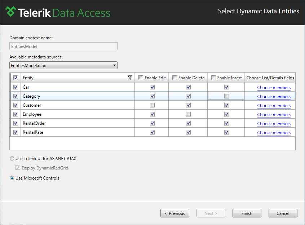Screen dimensions: 305x225
Task: Expand the Available metadata sources dropdown
Action: (x=63, y=65)
